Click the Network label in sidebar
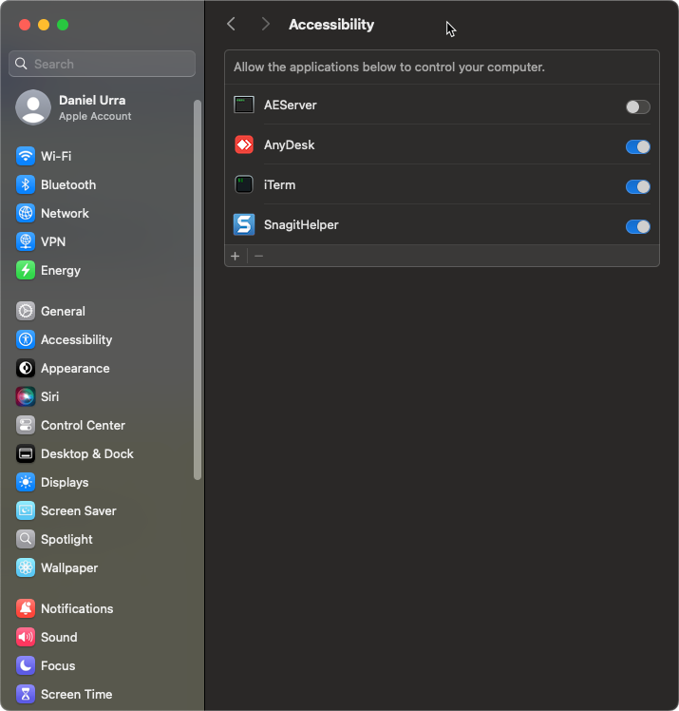679x711 pixels. coord(65,214)
